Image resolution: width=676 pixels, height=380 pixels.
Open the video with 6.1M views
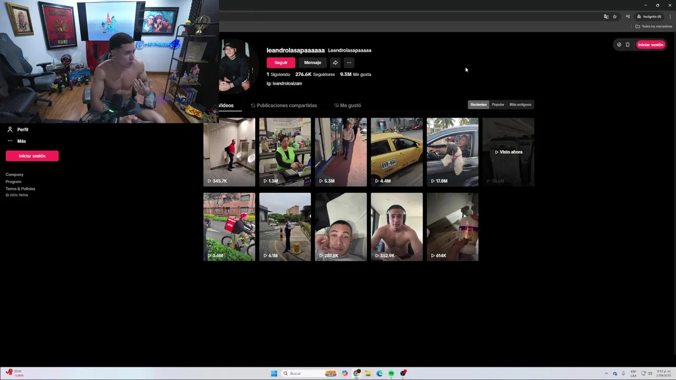(285, 227)
